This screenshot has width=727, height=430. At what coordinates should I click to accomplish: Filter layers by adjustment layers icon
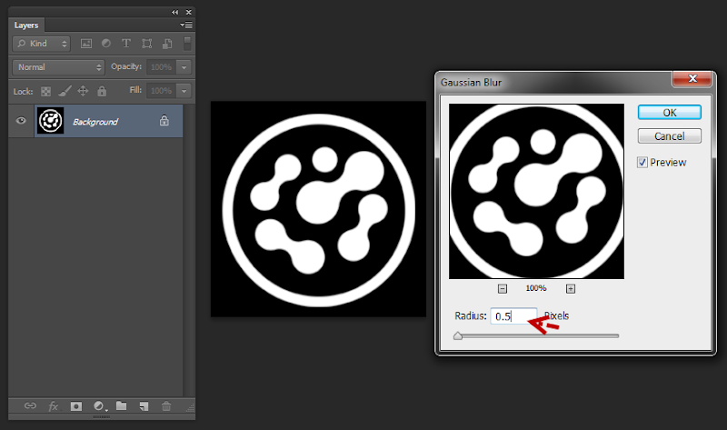pyautogui.click(x=106, y=43)
